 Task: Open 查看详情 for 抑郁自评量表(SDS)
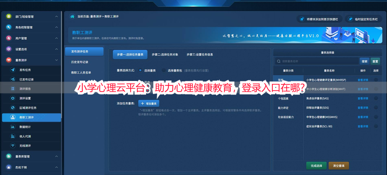[x=363, y=108]
